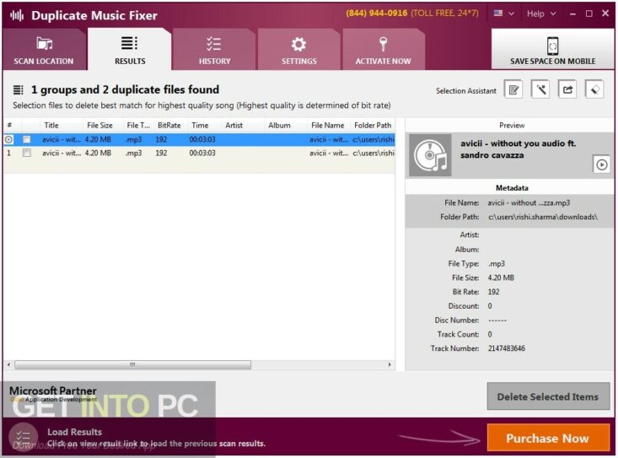Image resolution: width=618 pixels, height=458 pixels.
Task: Click the c:\users\rishi.sharma\downloads\ folder path value
Action: coord(543,217)
